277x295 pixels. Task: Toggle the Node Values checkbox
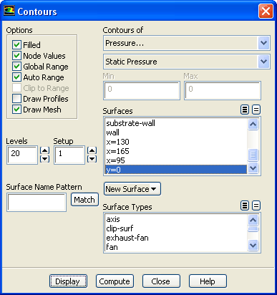click(16, 56)
